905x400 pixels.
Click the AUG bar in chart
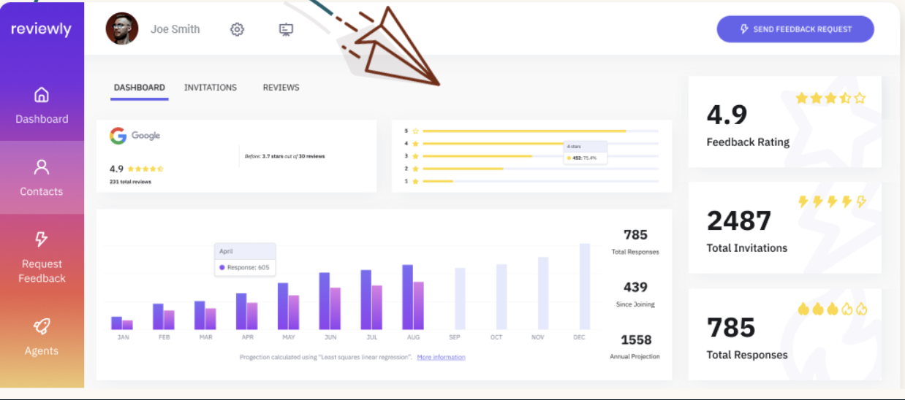[413, 298]
